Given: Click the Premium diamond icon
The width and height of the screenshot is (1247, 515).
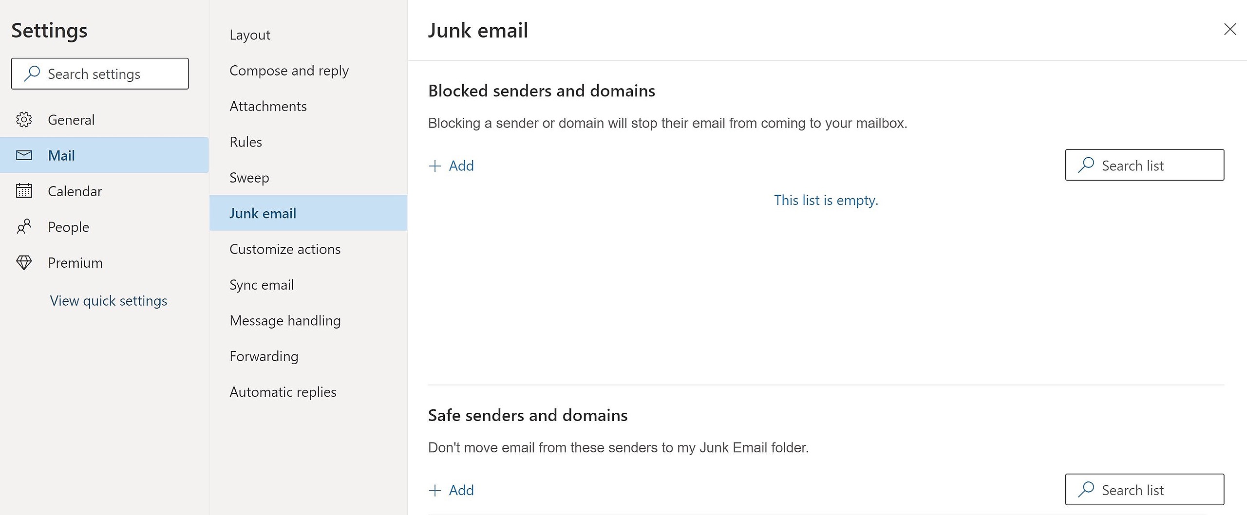Looking at the screenshot, I should tap(24, 263).
